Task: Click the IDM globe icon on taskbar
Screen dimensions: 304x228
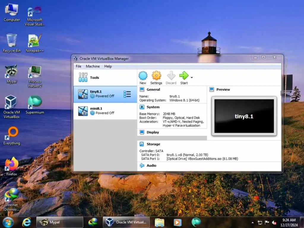Action: pos(93,222)
